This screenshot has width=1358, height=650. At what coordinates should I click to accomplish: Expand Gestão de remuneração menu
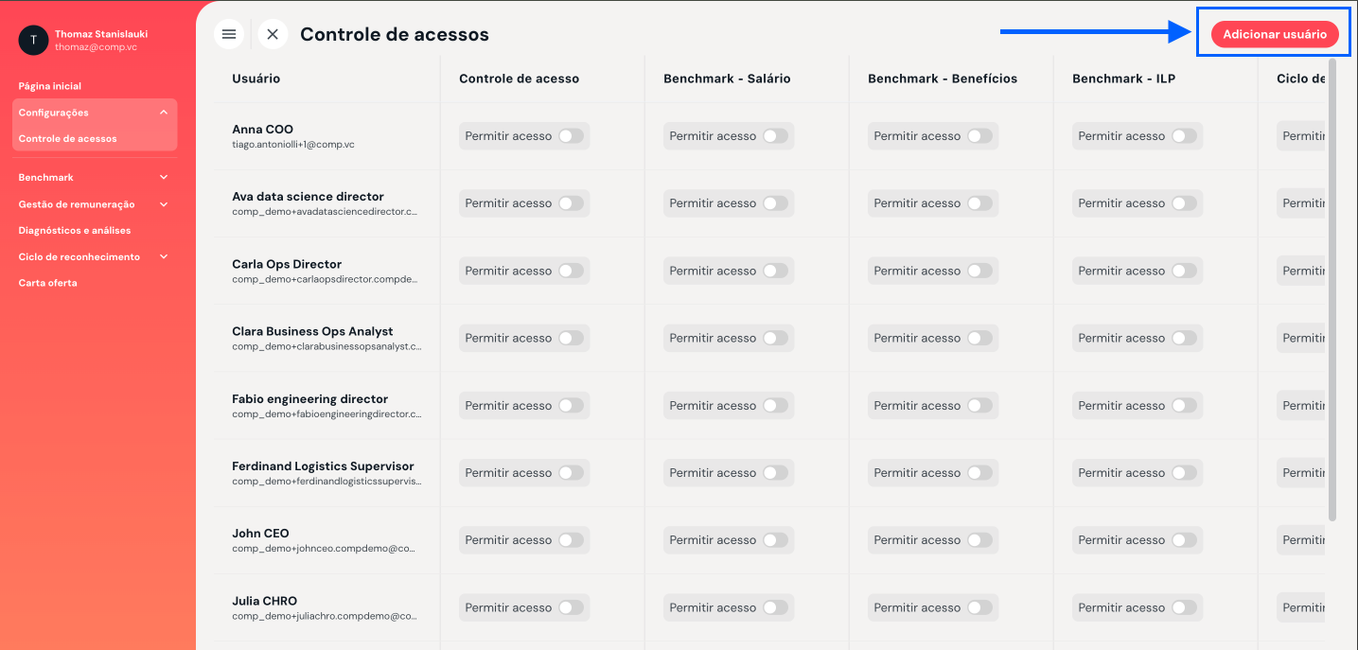164,204
